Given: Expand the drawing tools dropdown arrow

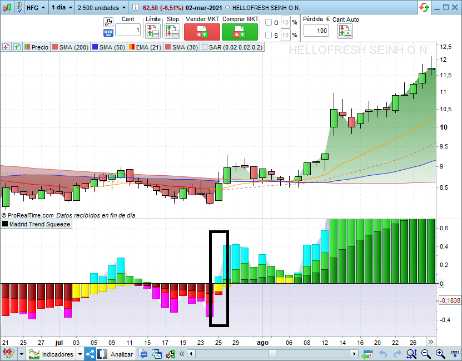Looking at the screenshot, I should click(21, 354).
